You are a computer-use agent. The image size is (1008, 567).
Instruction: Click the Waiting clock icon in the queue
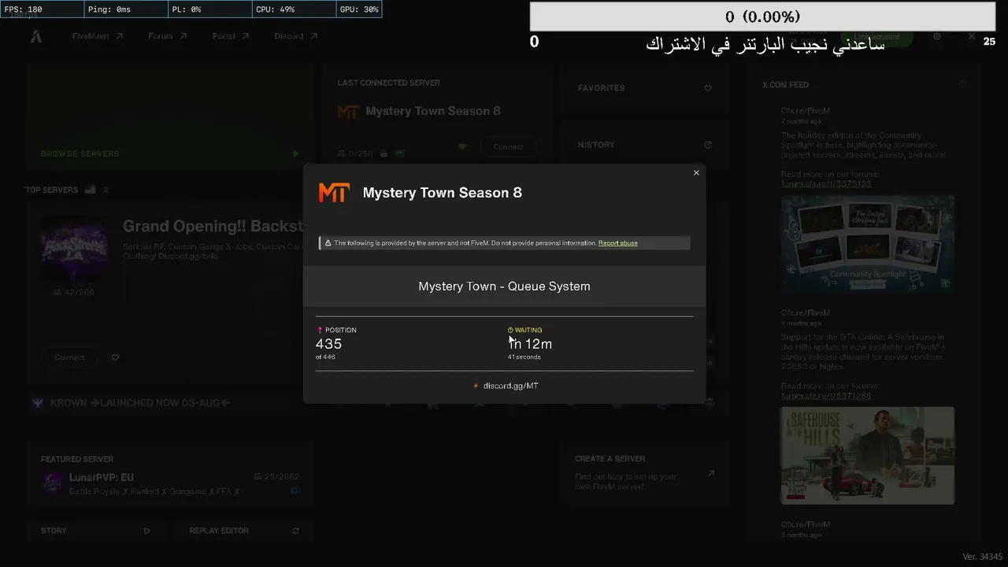click(510, 330)
